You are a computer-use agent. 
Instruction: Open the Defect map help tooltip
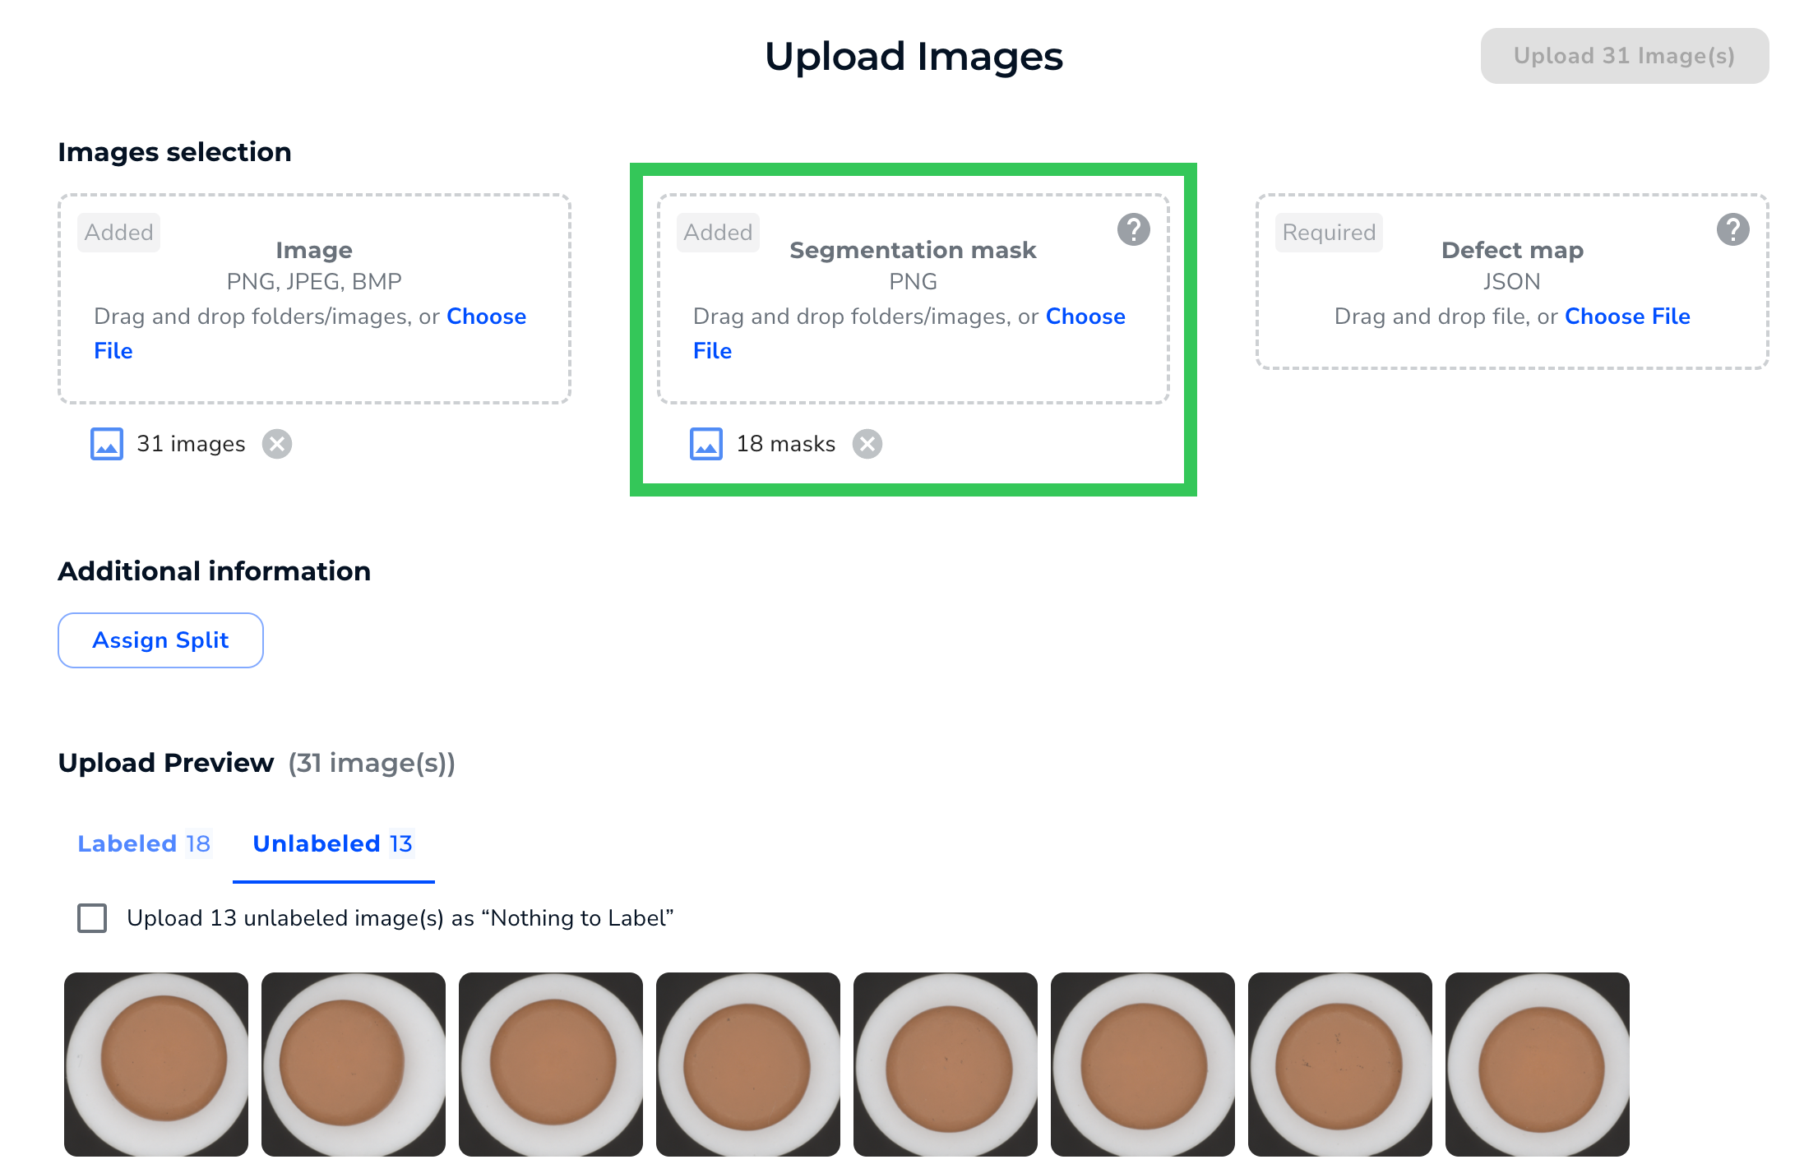[x=1733, y=230]
